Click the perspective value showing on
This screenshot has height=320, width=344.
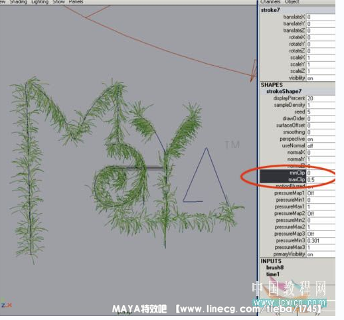point(321,139)
